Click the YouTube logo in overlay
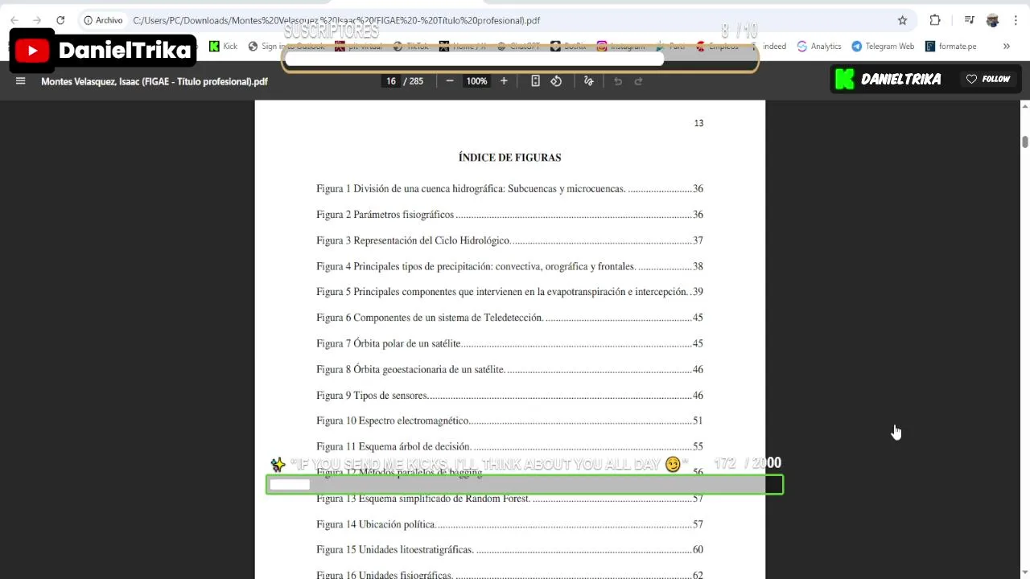Image resolution: width=1030 pixels, height=579 pixels. [32, 51]
